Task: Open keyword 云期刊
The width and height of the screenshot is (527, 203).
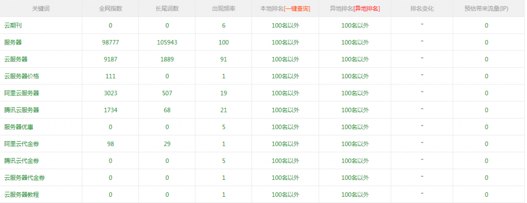Action: coord(13,26)
